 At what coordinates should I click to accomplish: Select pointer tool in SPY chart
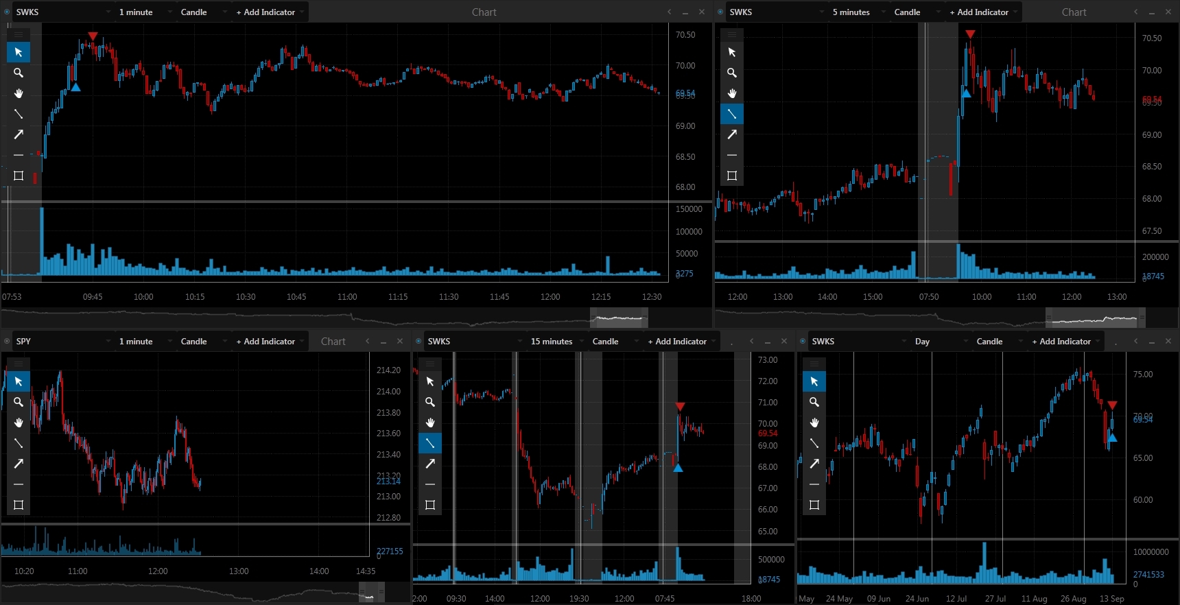(19, 381)
